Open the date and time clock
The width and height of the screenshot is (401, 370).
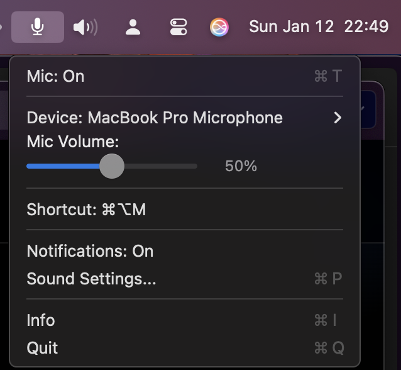click(319, 26)
